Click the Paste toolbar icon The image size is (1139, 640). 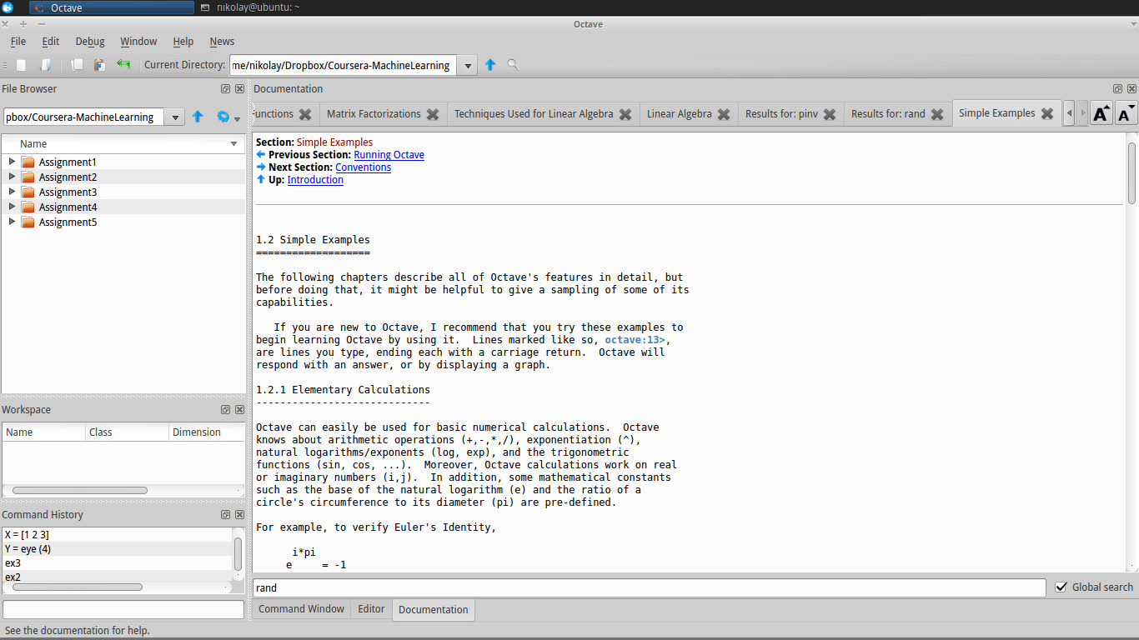click(x=99, y=64)
